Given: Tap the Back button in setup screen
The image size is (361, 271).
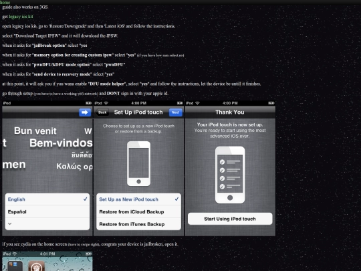Looking at the screenshot, I should pos(102,112).
